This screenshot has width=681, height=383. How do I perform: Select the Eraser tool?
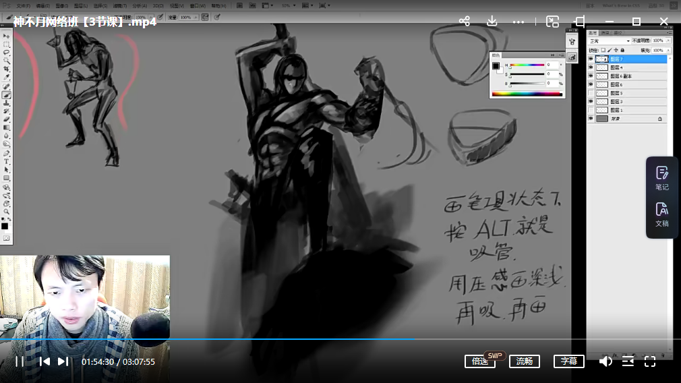pyautogui.click(x=6, y=119)
